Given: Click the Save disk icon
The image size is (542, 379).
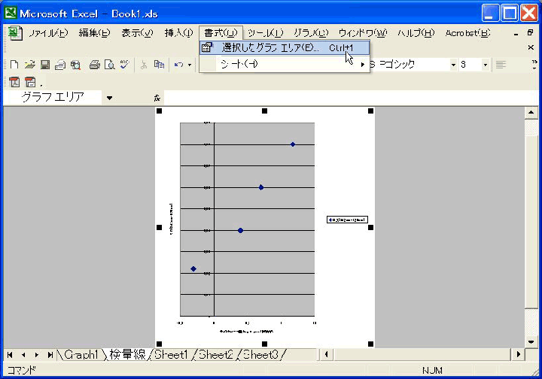Looking at the screenshot, I should pos(45,65).
